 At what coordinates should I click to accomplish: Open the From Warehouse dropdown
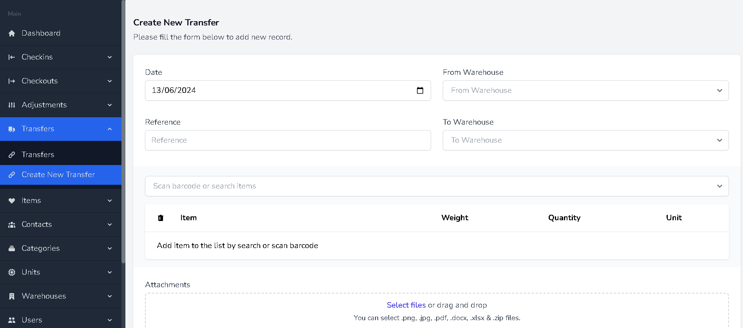point(585,91)
